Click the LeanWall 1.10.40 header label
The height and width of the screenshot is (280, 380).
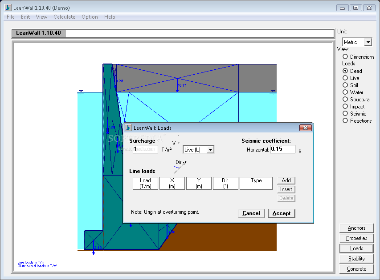click(38, 33)
